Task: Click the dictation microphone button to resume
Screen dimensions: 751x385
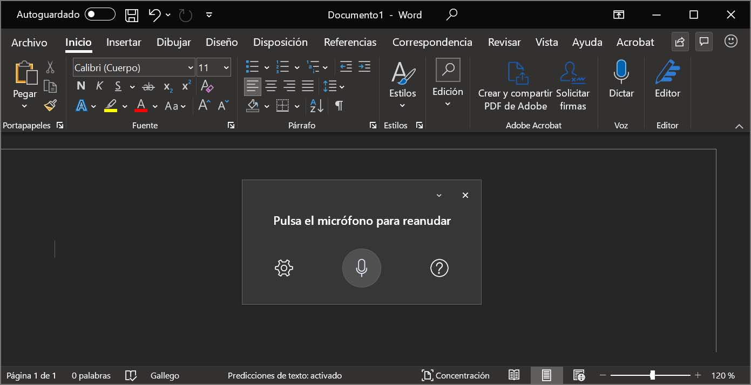Action: pos(362,267)
